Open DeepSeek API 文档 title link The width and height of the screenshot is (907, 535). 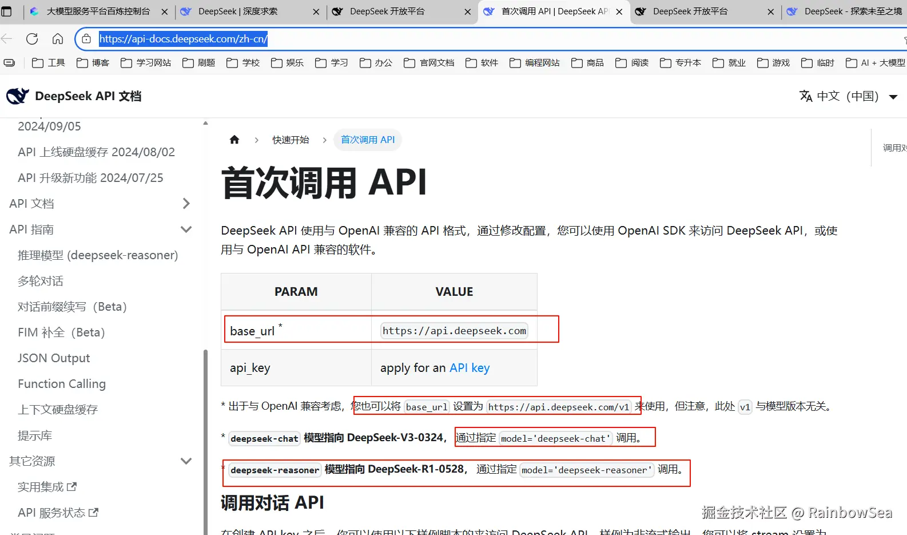coord(88,96)
